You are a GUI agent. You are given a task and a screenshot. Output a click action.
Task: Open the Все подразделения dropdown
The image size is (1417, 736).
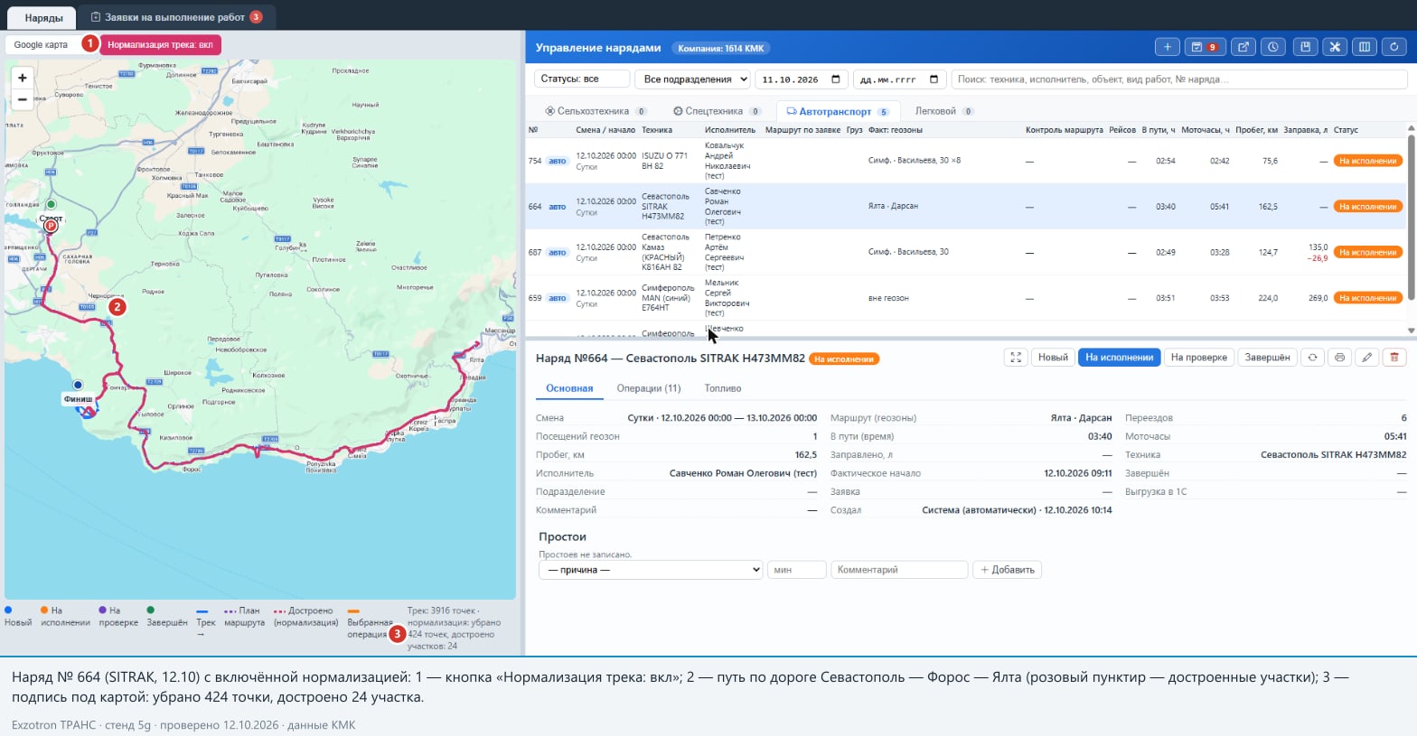692,79
